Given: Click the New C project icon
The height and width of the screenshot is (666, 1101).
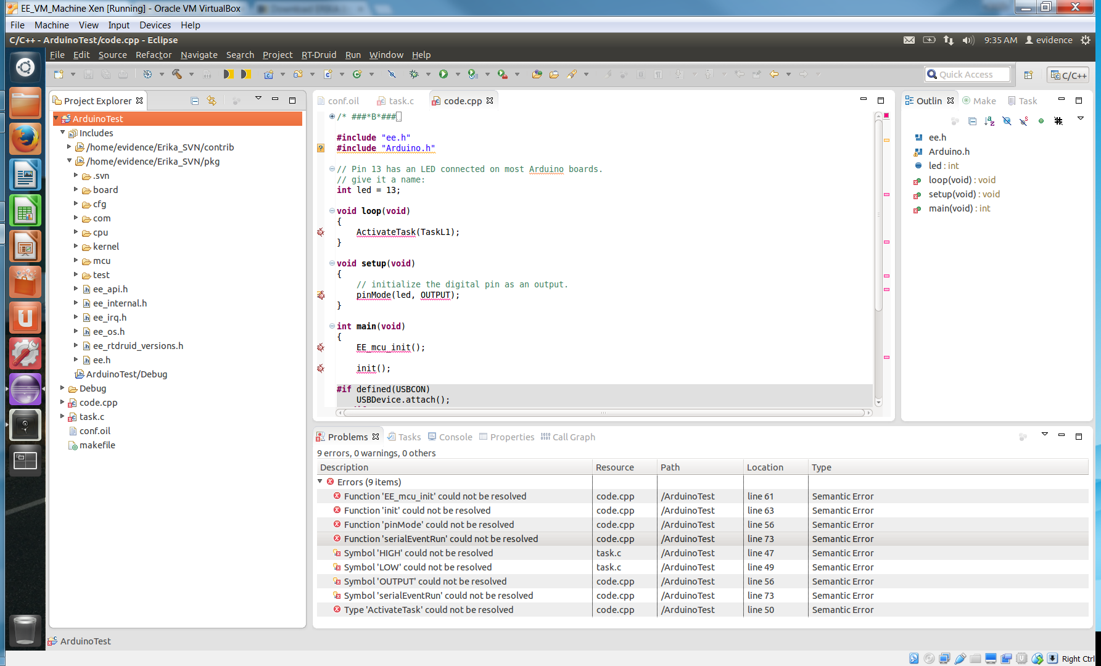Looking at the screenshot, I should [x=268, y=75].
